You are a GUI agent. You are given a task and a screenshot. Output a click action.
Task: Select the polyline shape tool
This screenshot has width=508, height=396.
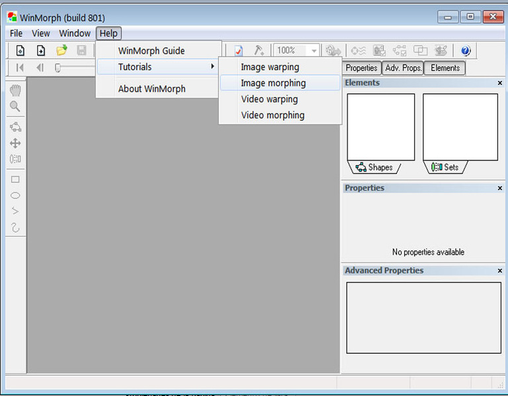click(x=15, y=211)
